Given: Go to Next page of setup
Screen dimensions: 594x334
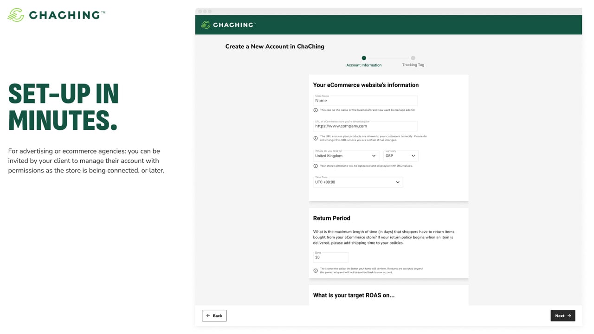Looking at the screenshot, I should click(563, 316).
